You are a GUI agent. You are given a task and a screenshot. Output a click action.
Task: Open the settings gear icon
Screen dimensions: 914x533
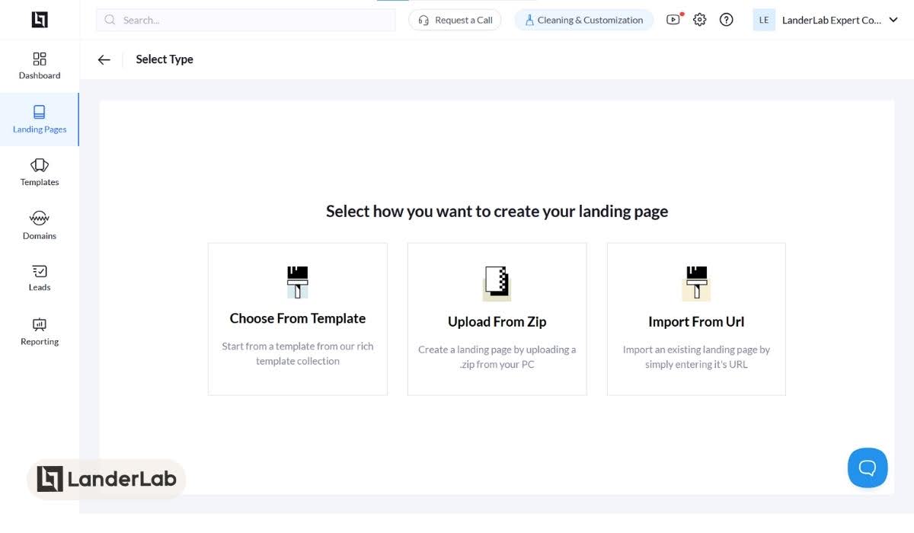700,20
